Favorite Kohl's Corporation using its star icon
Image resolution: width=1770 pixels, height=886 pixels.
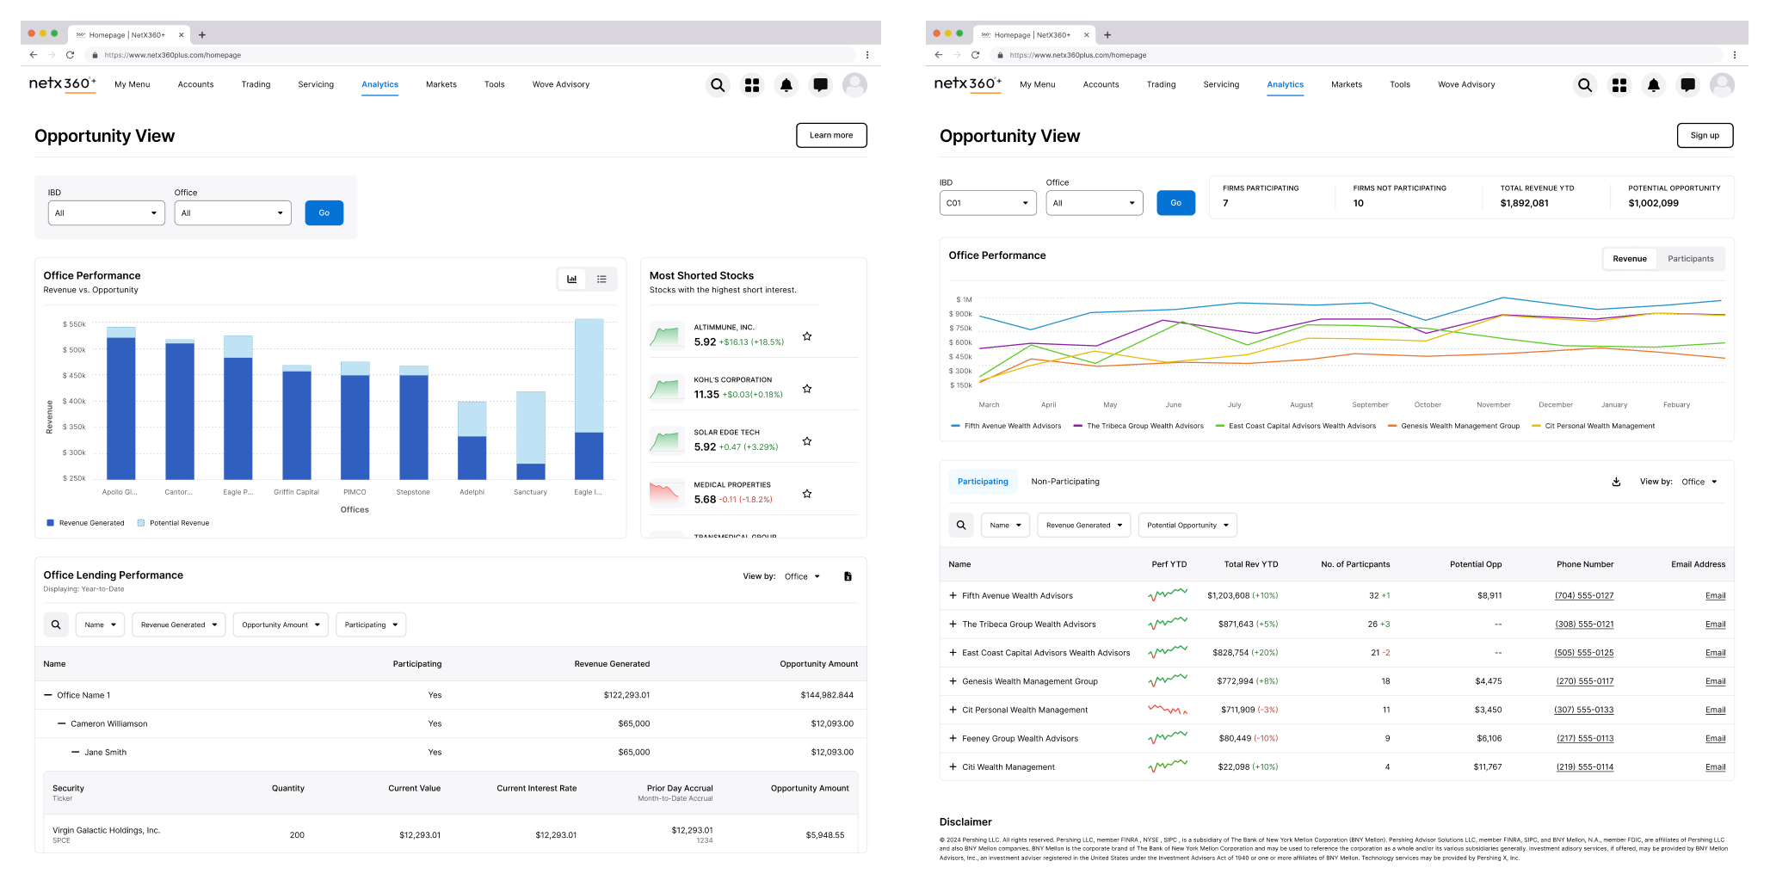click(807, 389)
